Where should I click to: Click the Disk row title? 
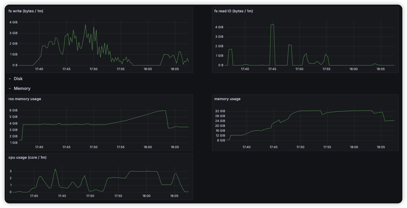coord(18,79)
